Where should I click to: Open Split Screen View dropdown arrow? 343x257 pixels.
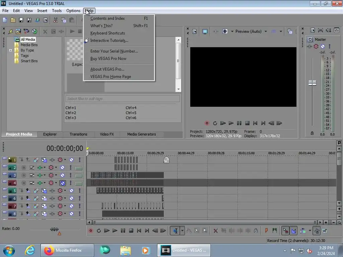click(x=232, y=31)
